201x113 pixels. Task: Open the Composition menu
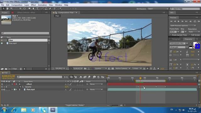17,5
